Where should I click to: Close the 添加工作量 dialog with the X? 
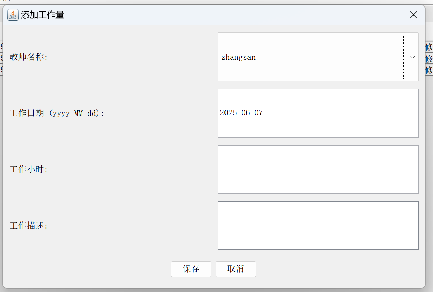click(414, 15)
